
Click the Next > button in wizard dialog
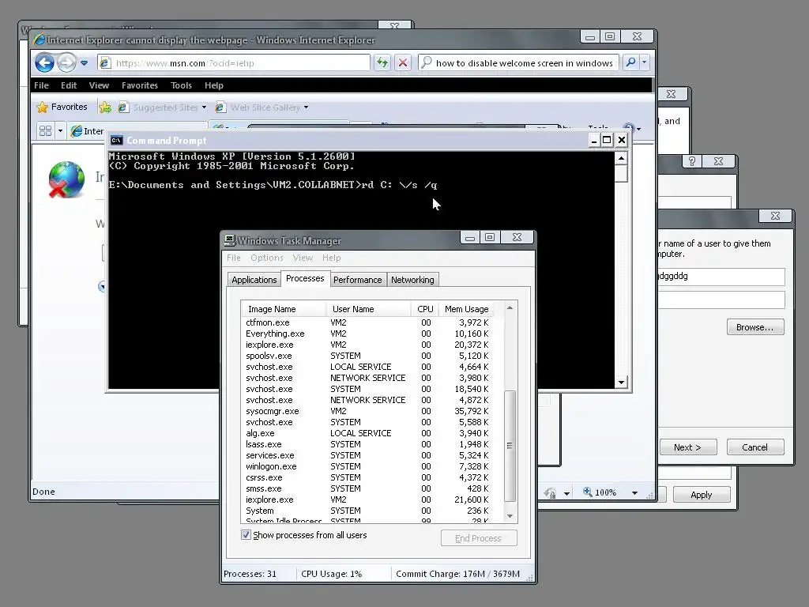tap(688, 447)
